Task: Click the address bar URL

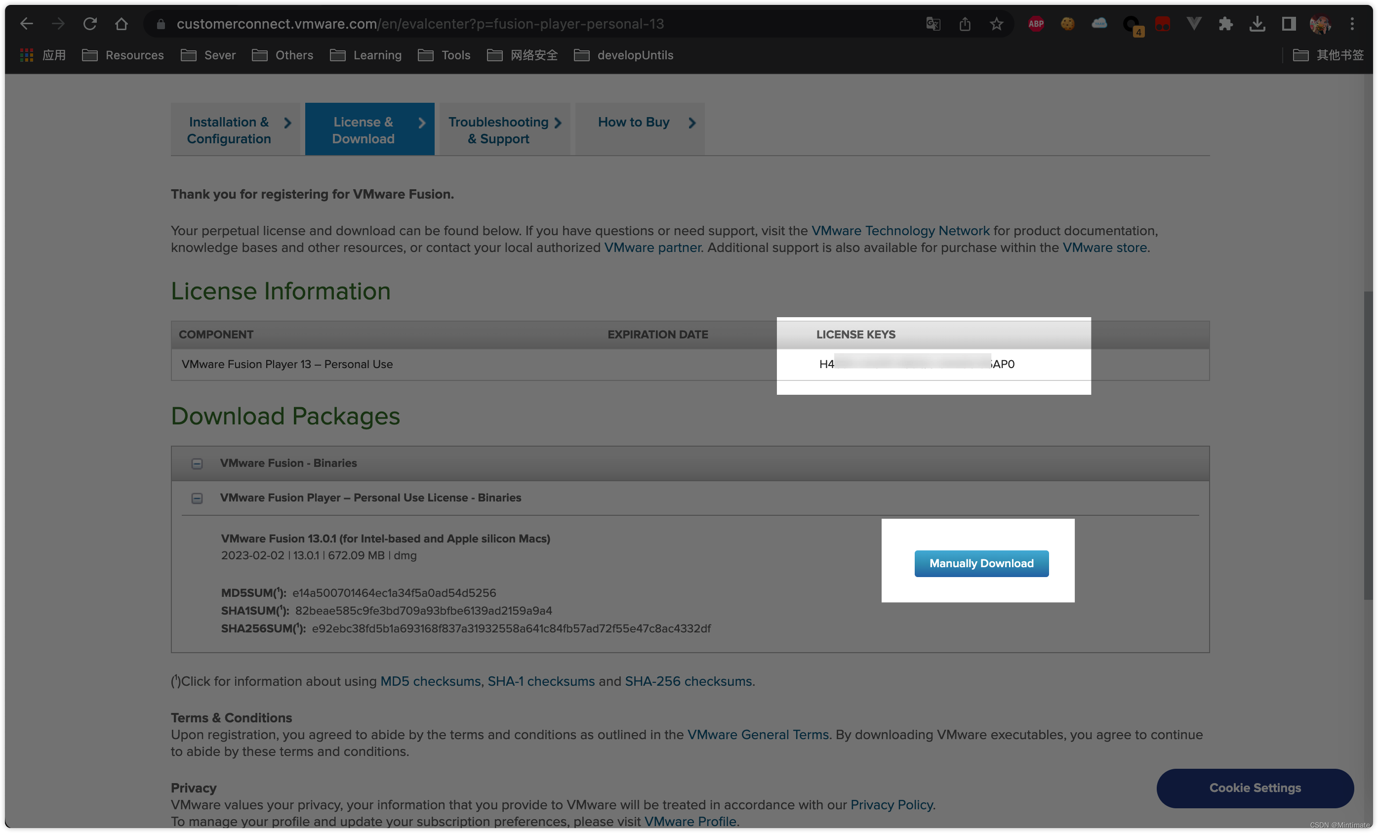Action: [420, 24]
